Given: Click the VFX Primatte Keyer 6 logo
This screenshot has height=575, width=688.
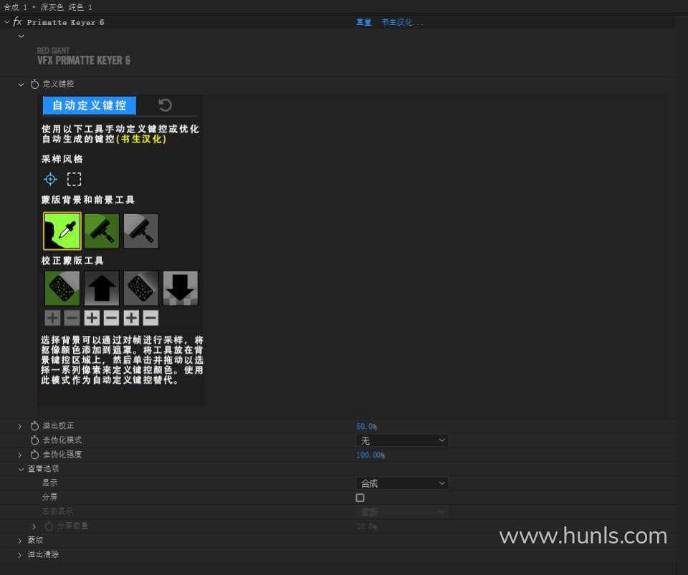Looking at the screenshot, I should point(83,57).
